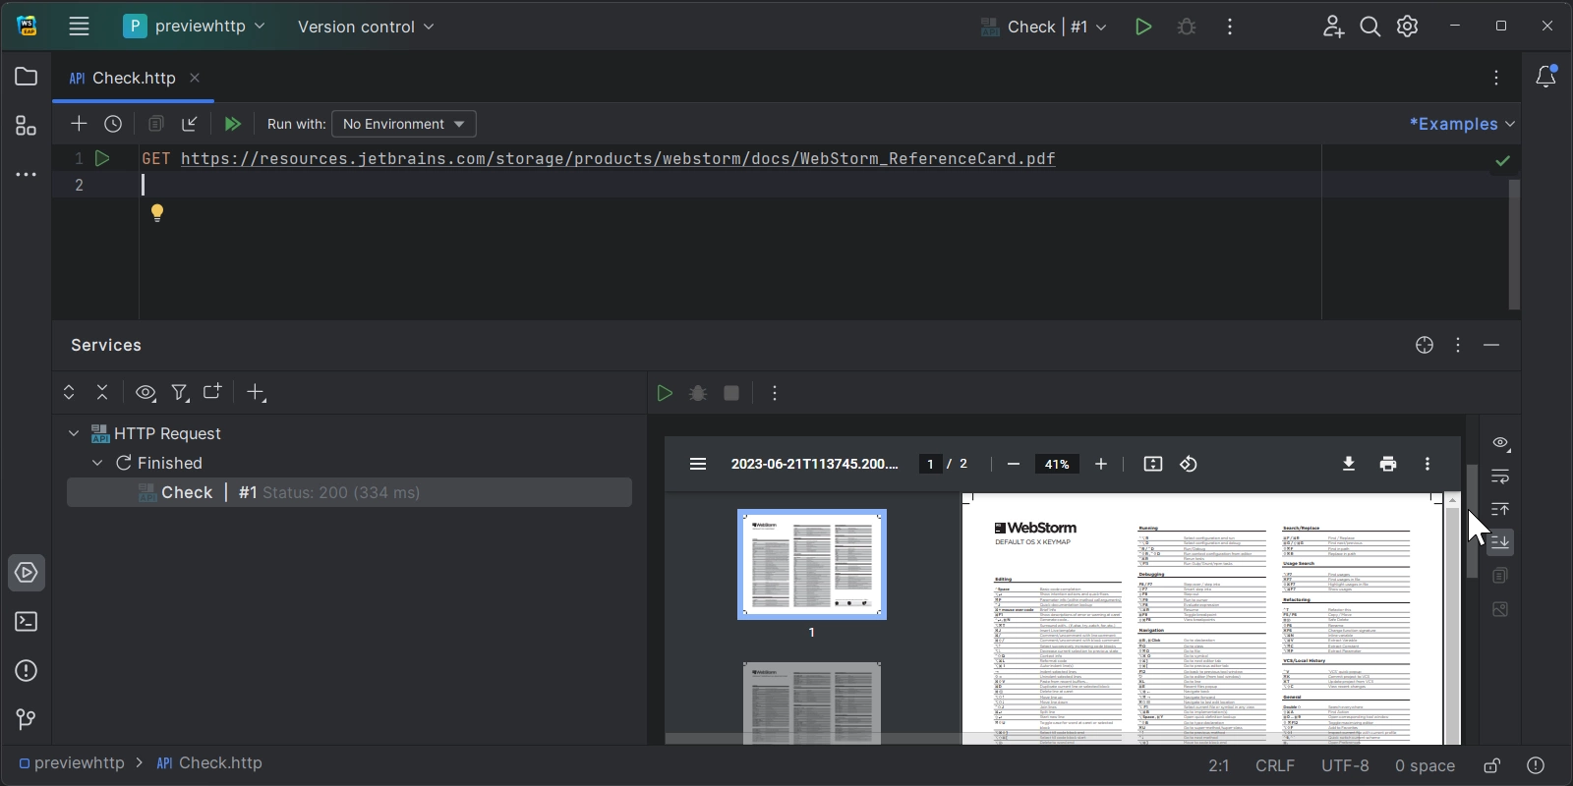Fit PDF to page
1573x786 pixels.
point(1153,464)
